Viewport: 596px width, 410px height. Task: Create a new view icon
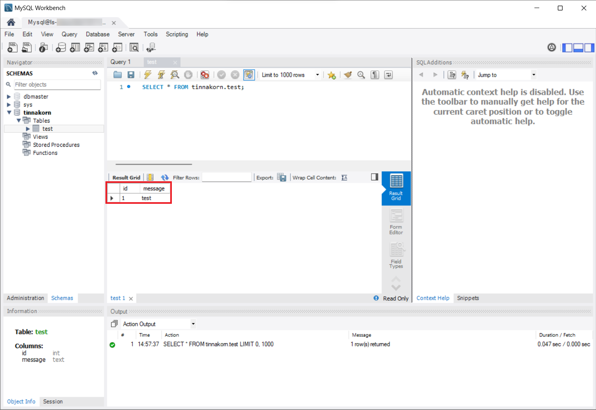coord(89,47)
